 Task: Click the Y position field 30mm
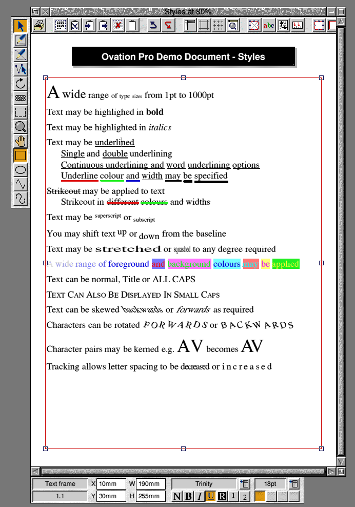111,496
